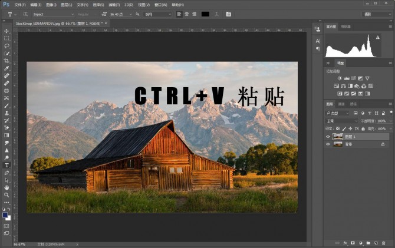Screen dimensions: 395x248
Task: Open the font size dropdown
Action: 134,14
